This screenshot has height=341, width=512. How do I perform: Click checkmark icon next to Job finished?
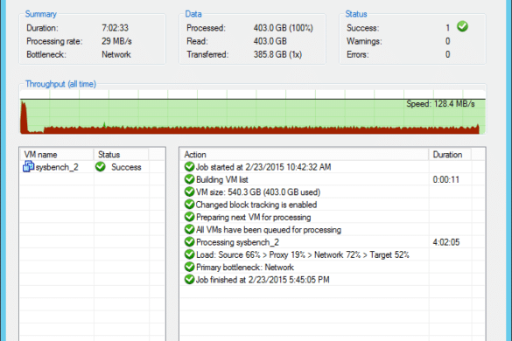point(189,279)
